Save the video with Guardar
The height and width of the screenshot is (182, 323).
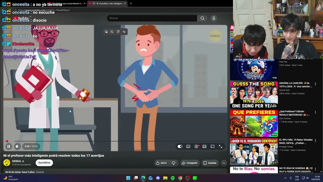[210, 163]
